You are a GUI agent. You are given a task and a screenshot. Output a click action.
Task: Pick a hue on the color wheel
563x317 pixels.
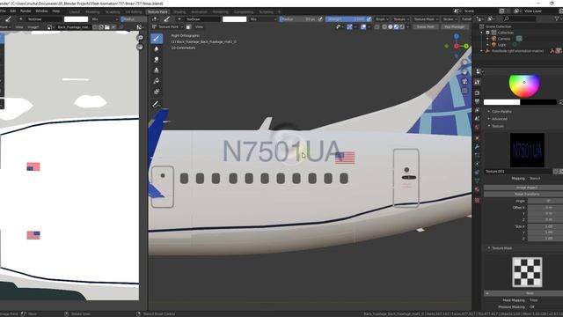tap(524, 85)
